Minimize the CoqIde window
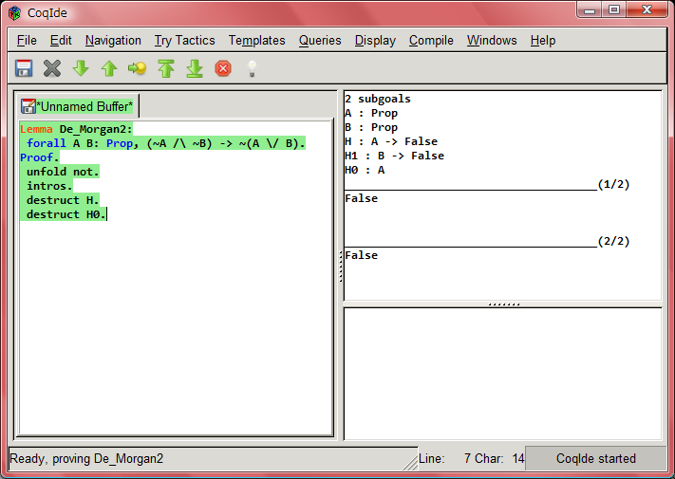Screen dimensions: 675x479 [590, 10]
